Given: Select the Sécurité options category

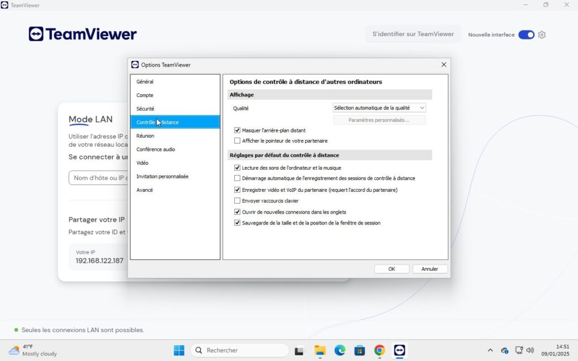Looking at the screenshot, I should [175, 109].
